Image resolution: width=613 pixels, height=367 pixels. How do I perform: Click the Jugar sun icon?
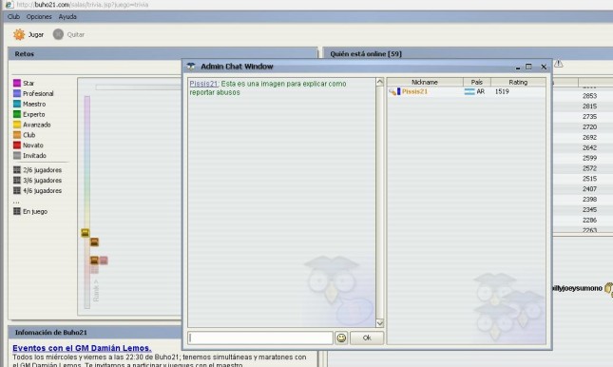coord(19,34)
